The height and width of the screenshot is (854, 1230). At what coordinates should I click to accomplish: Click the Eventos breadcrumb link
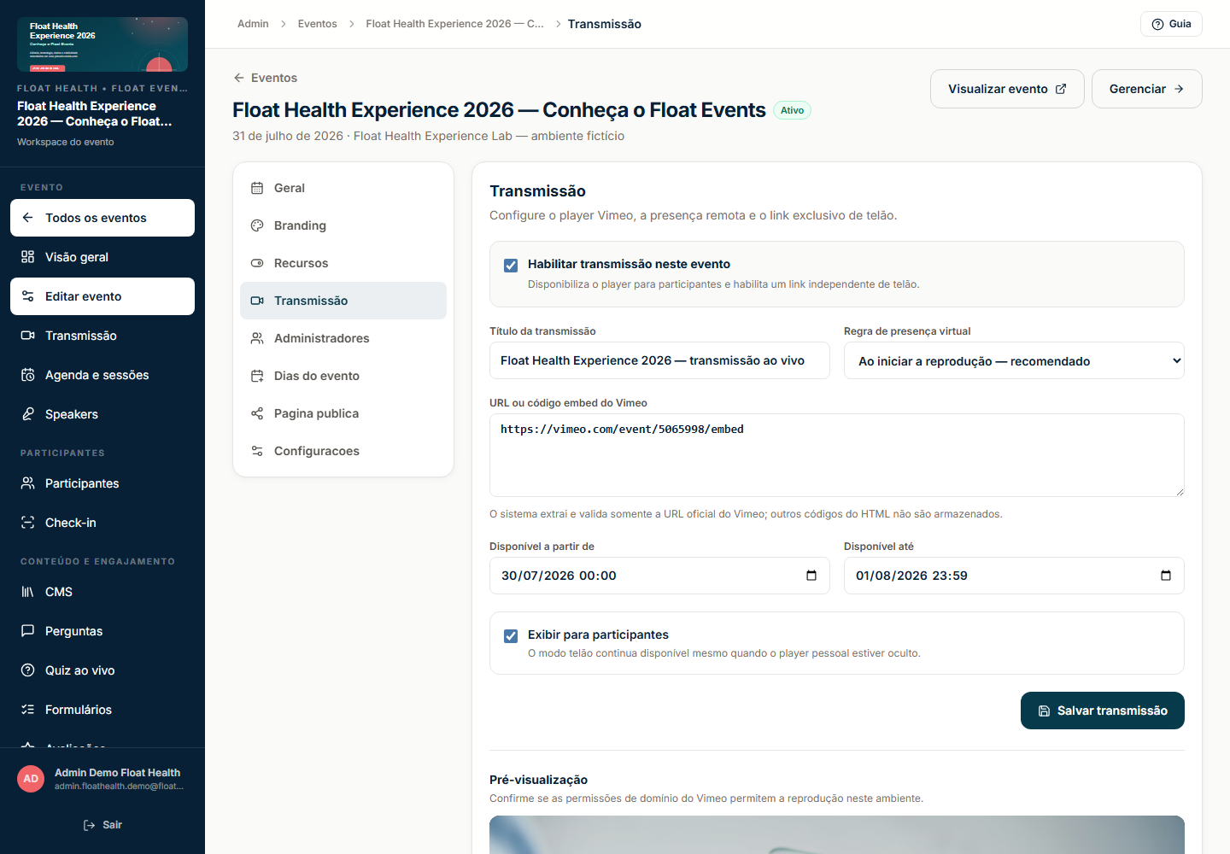[317, 24]
